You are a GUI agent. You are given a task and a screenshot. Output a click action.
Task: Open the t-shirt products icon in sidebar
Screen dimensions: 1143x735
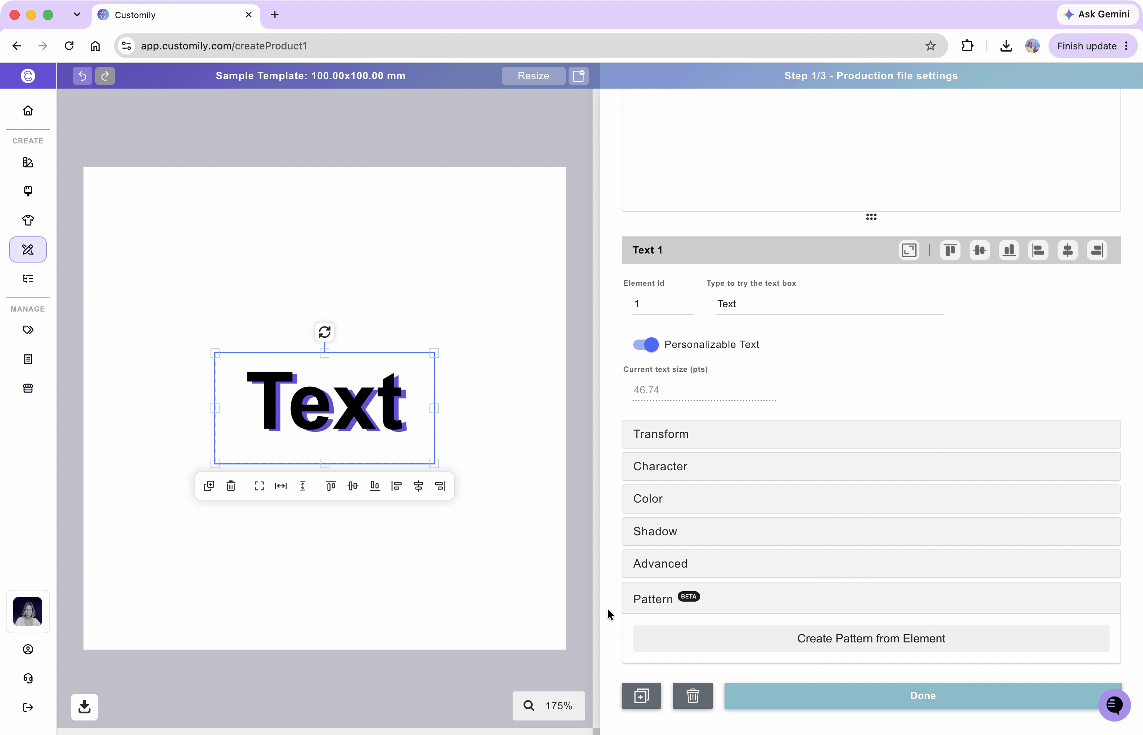coord(28,220)
